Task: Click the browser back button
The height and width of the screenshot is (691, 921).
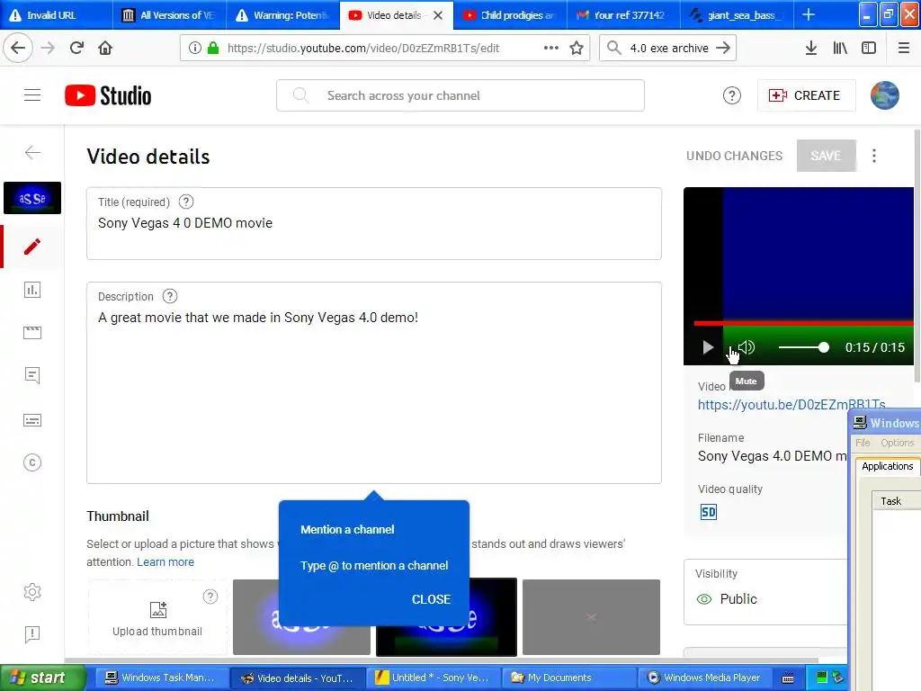Action: click(x=18, y=48)
